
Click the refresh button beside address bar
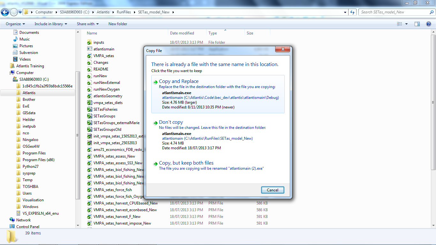[352, 12]
